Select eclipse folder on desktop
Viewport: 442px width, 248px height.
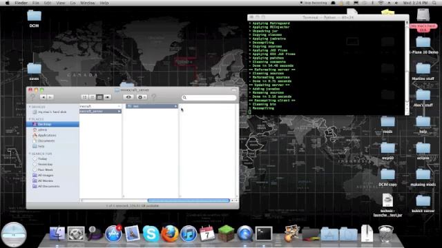pos(423,152)
